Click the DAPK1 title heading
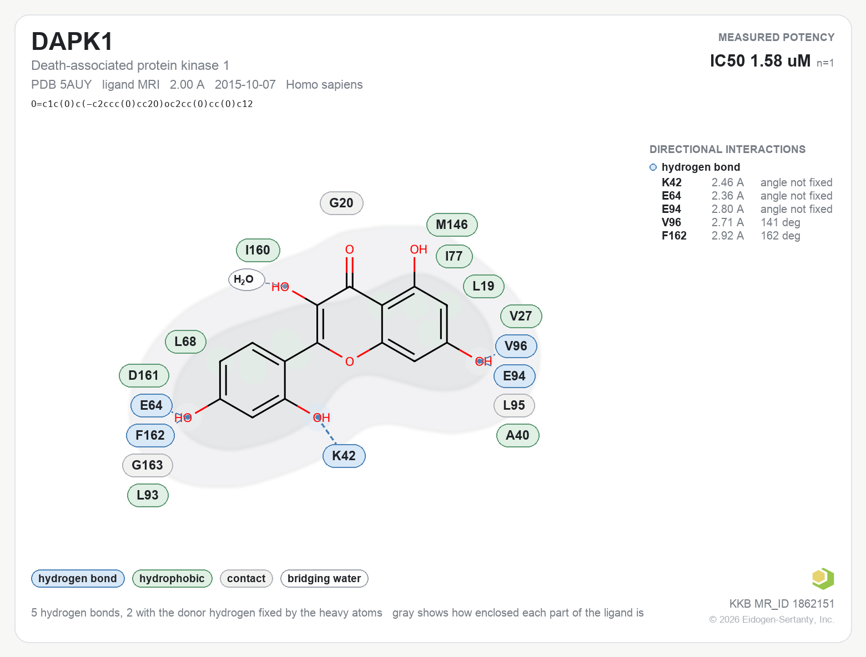The width and height of the screenshot is (866, 657). [72, 42]
